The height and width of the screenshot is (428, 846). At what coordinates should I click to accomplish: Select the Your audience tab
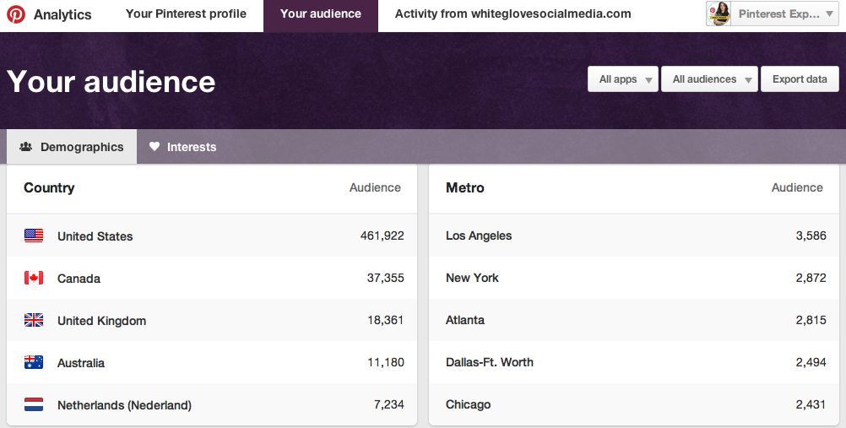pos(321,14)
